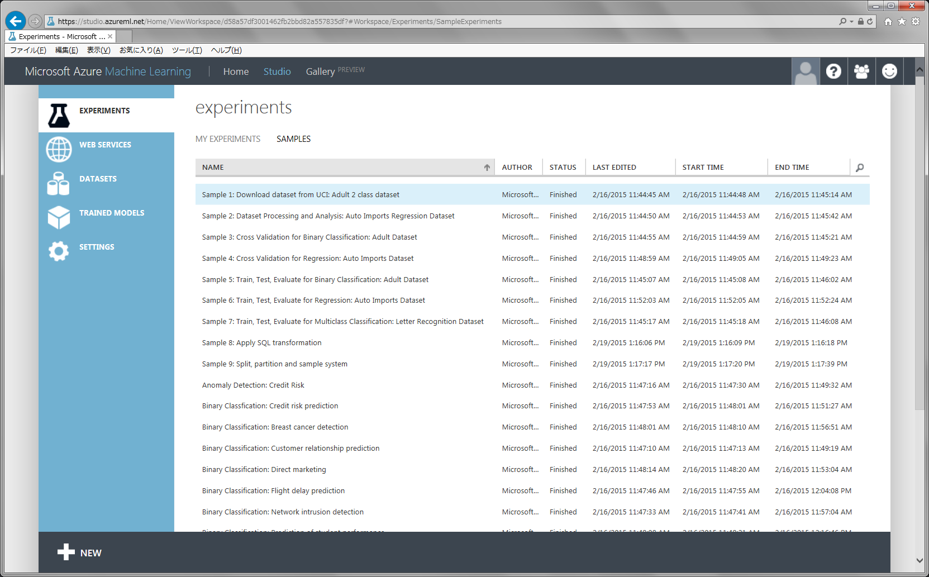This screenshot has width=929, height=577.
Task: Open Web Services globe icon
Action: pos(59,150)
